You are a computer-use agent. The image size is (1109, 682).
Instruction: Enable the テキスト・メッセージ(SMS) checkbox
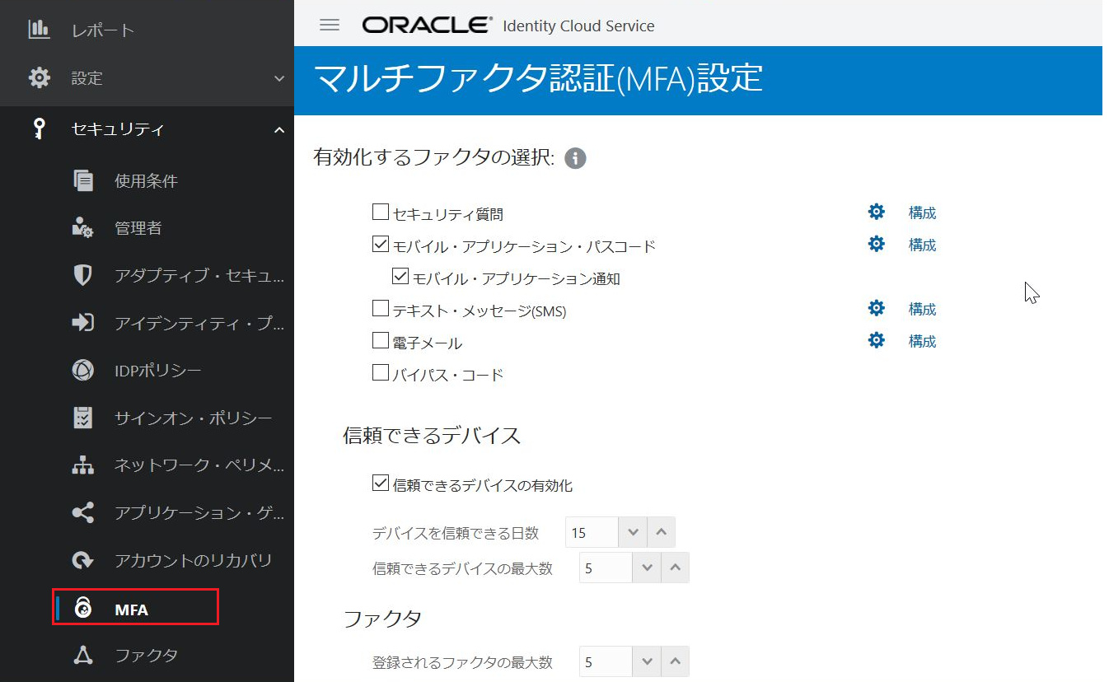380,308
